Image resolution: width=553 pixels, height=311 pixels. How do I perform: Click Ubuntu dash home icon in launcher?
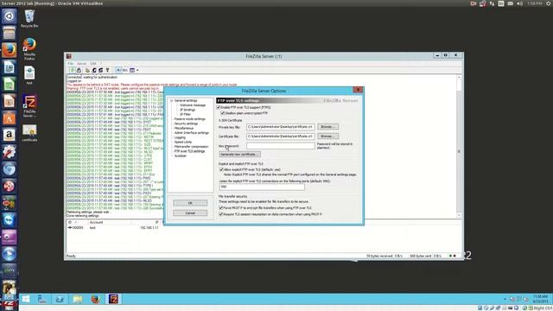[x=10, y=16]
